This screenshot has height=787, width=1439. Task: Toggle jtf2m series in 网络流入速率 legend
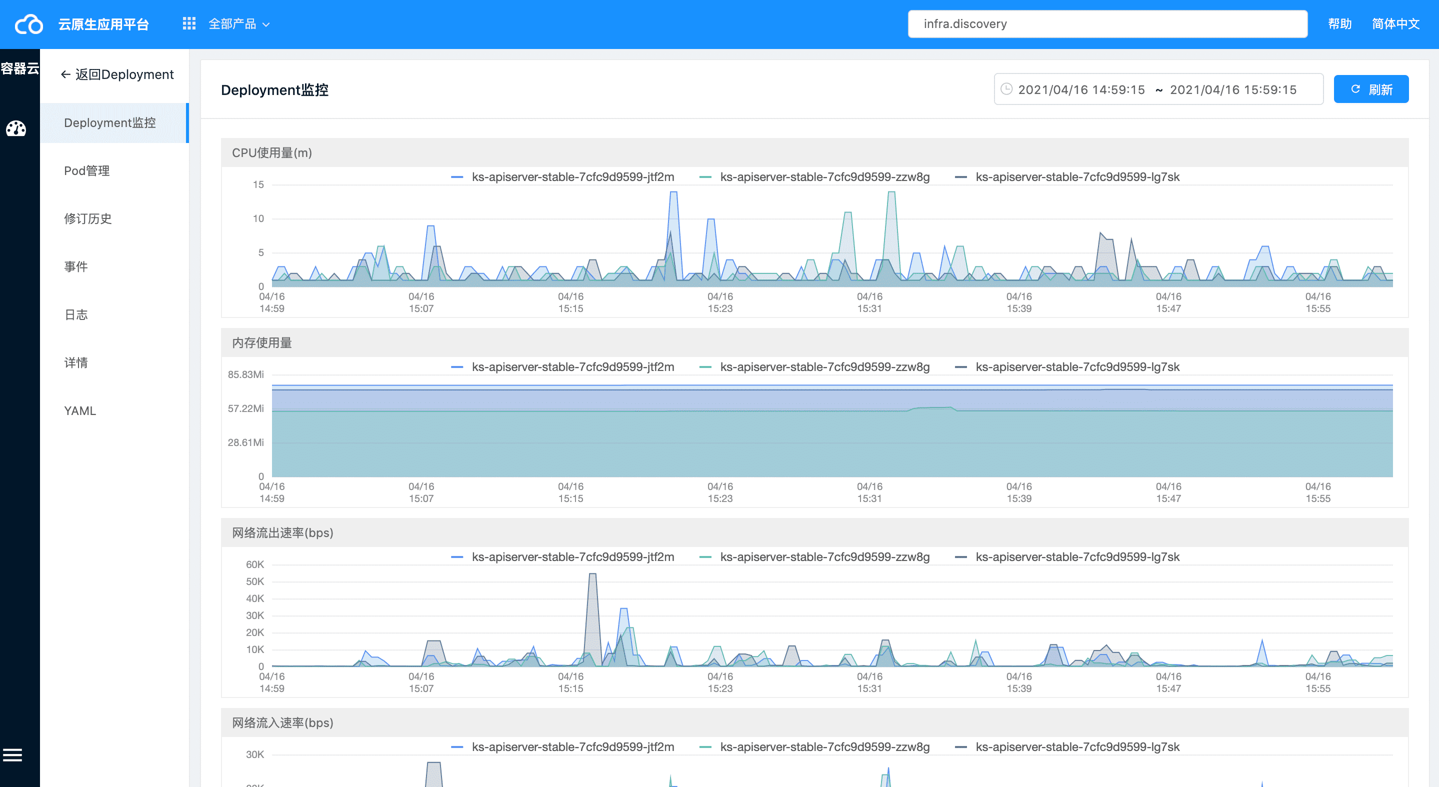[562, 747]
